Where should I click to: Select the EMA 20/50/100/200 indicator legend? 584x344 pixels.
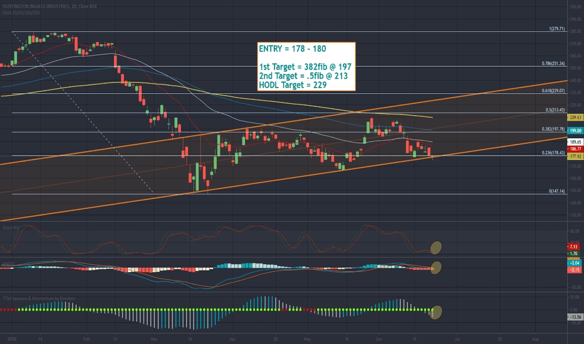tap(21, 13)
